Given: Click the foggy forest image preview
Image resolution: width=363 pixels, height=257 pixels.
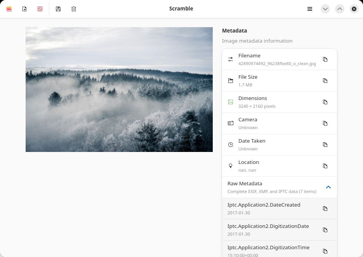Looking at the screenshot, I should point(119,90).
